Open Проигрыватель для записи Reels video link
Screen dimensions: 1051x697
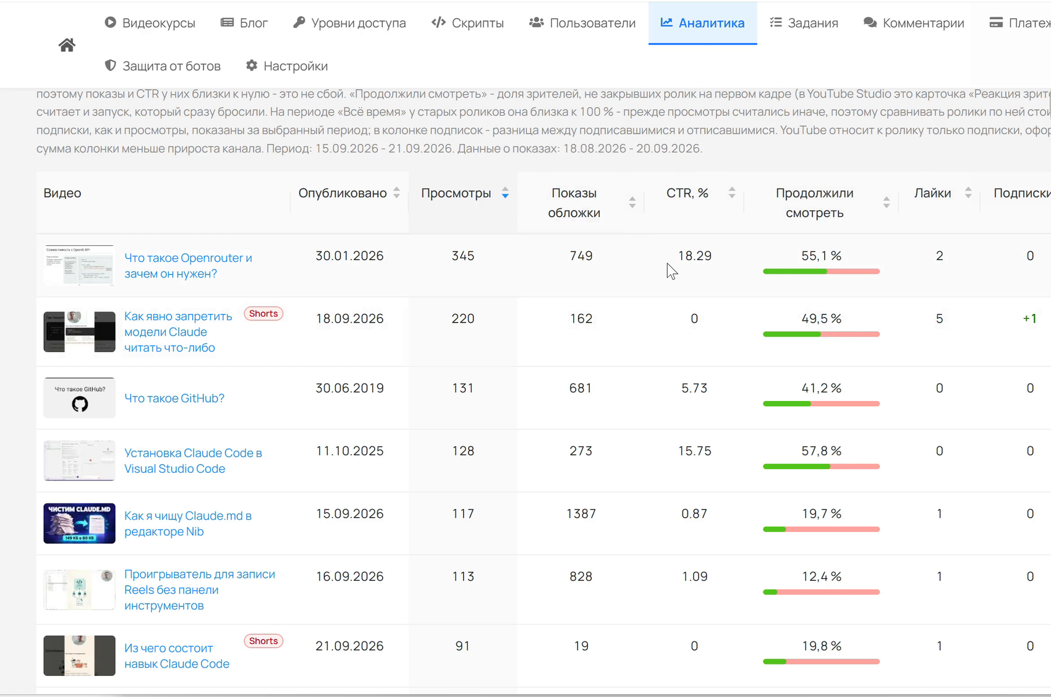200,589
